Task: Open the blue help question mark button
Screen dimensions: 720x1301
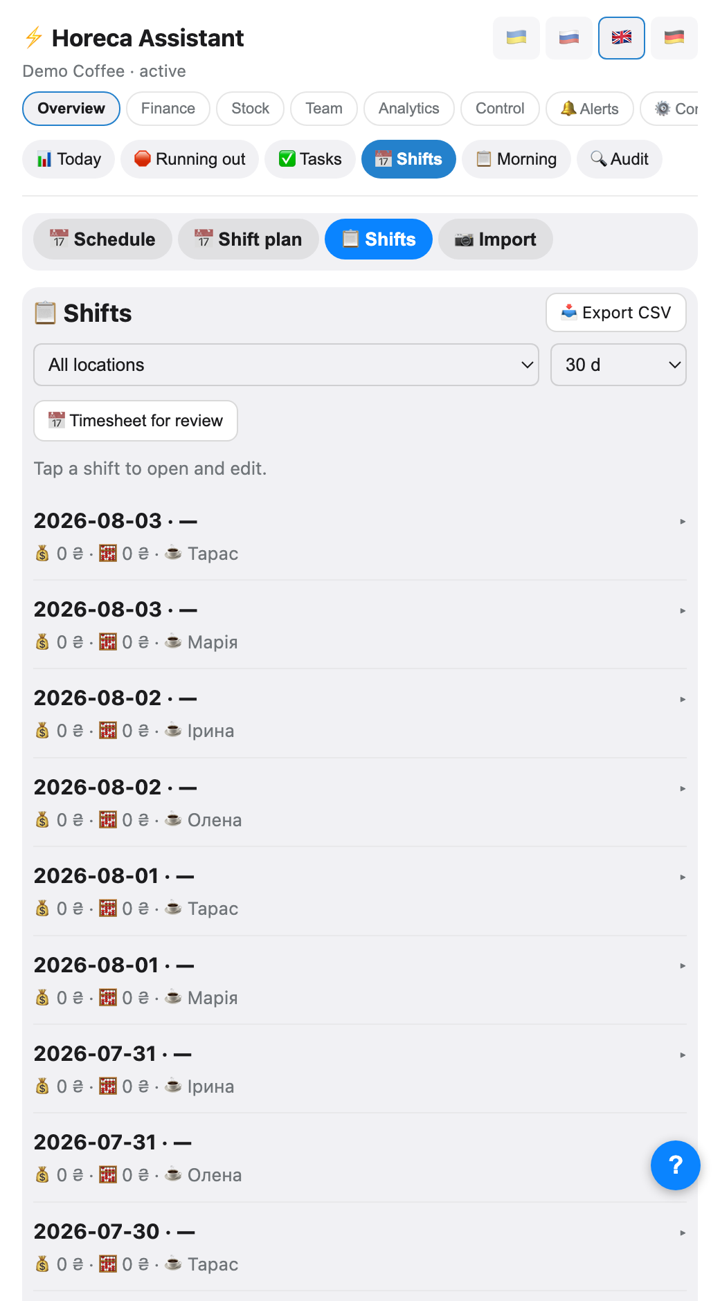Action: pos(676,1165)
